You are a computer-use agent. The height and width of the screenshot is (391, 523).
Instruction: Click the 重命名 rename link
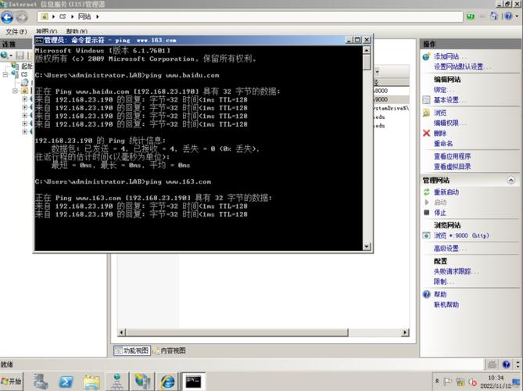443,143
